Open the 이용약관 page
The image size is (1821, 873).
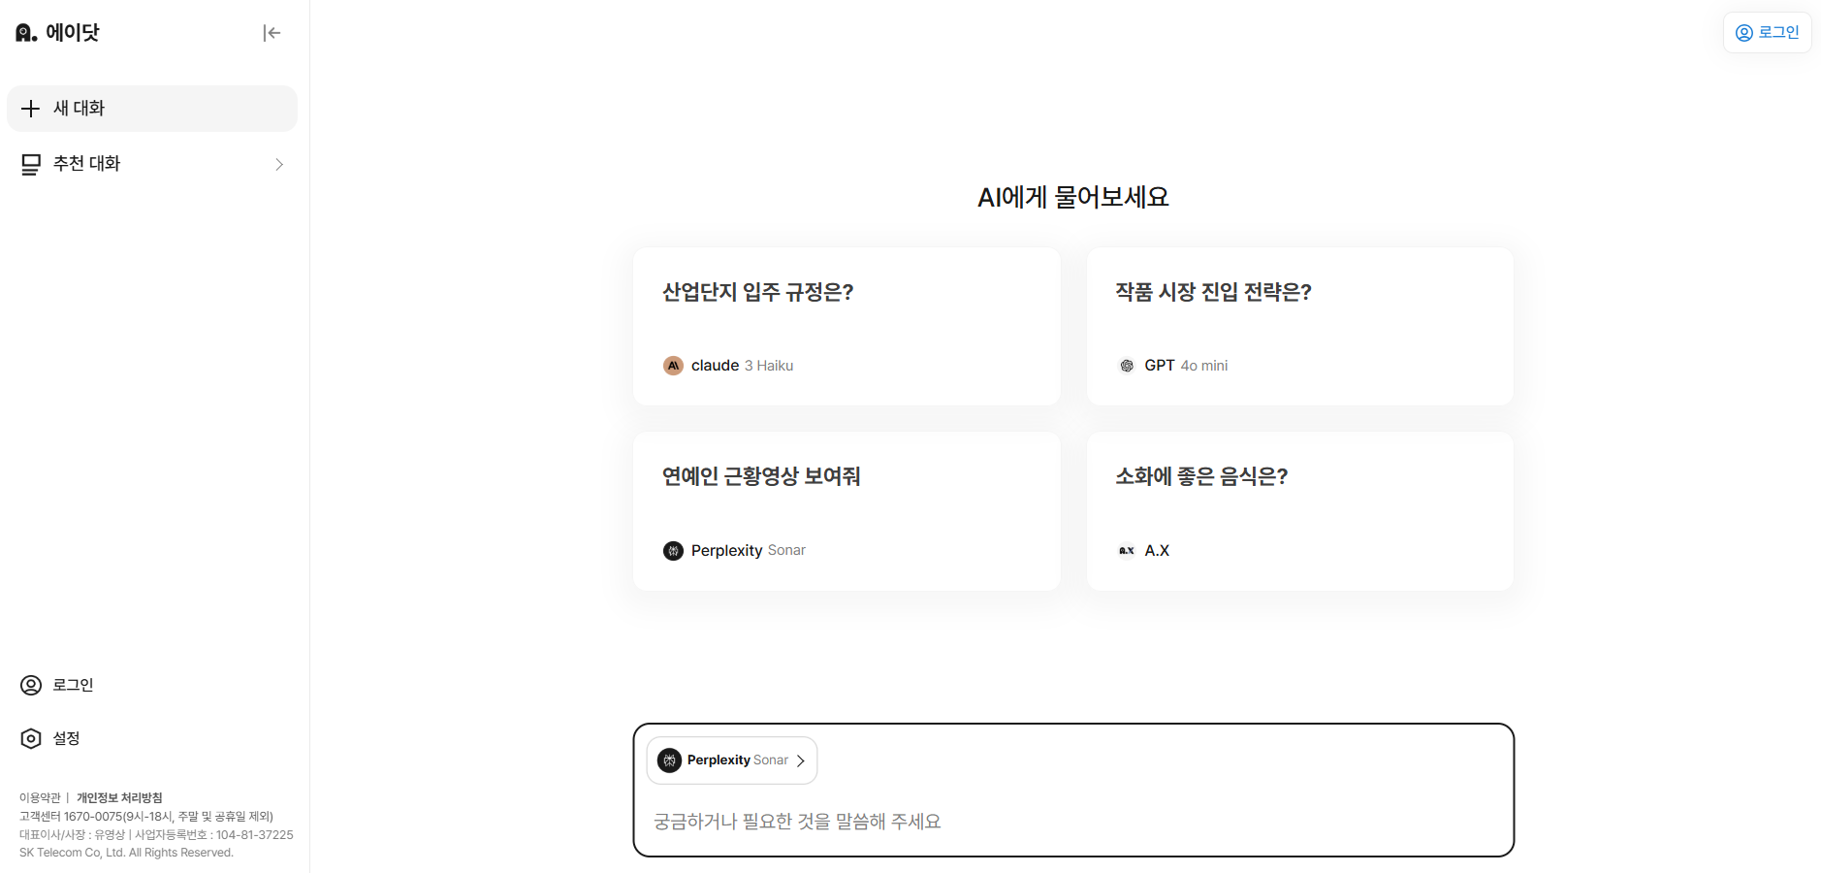click(x=40, y=797)
